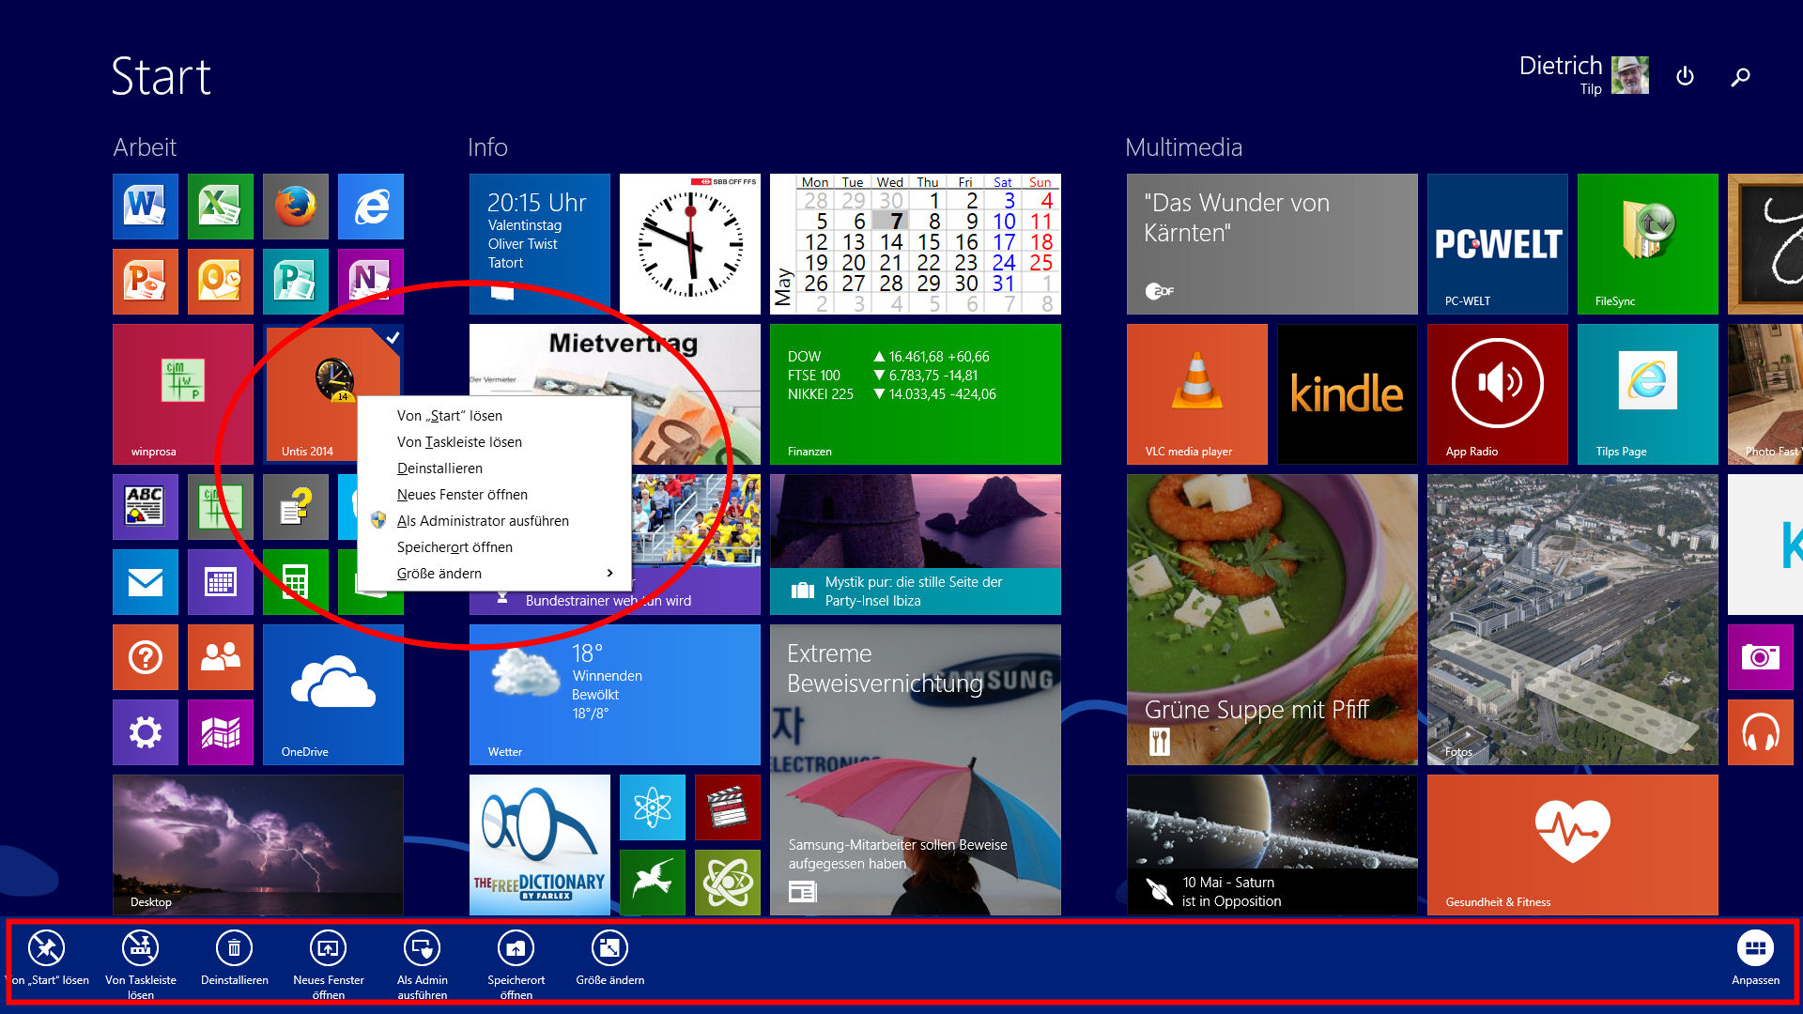Open Größe ändern in the bottom app bar
Viewport: 1803px width, 1014px height.
click(x=609, y=949)
